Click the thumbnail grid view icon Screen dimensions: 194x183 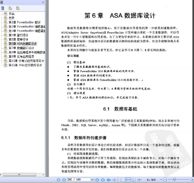[x=139, y=180]
